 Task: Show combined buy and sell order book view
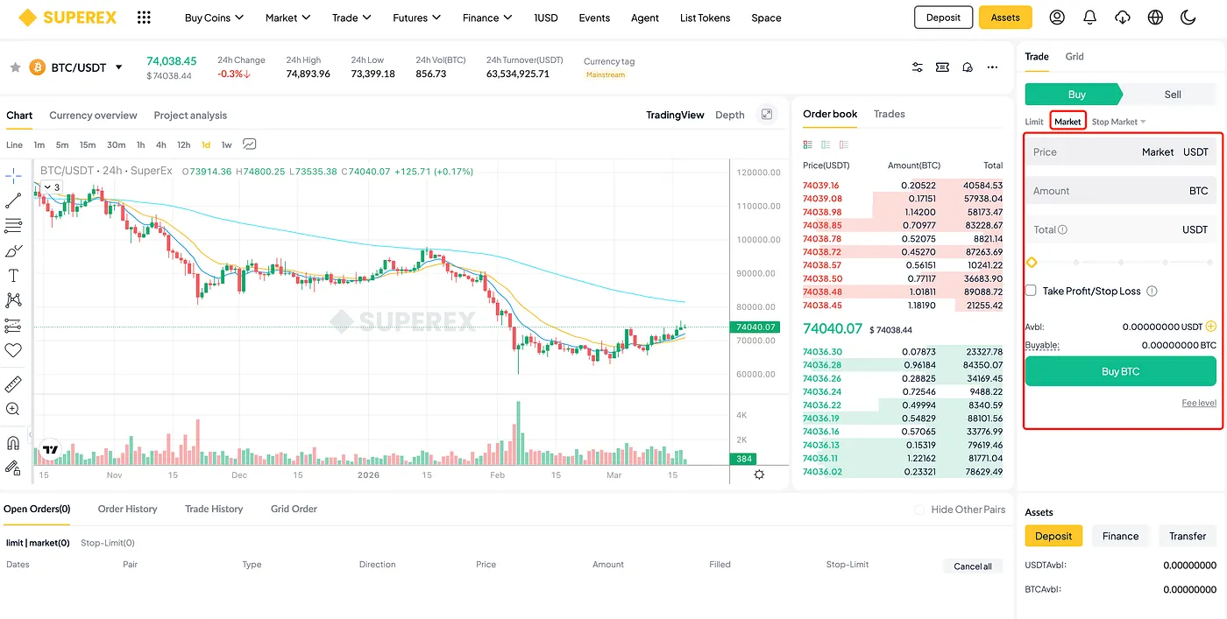point(808,144)
